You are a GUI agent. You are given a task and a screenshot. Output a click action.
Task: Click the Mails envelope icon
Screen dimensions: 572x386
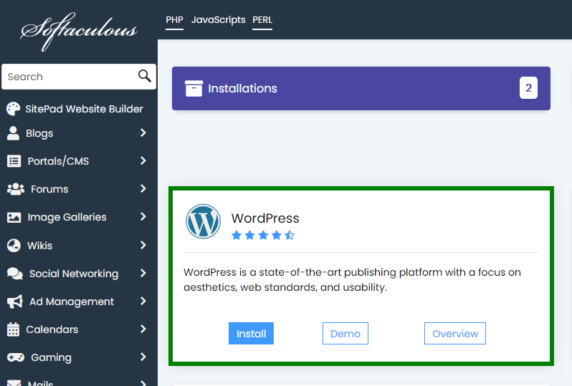[14, 382]
